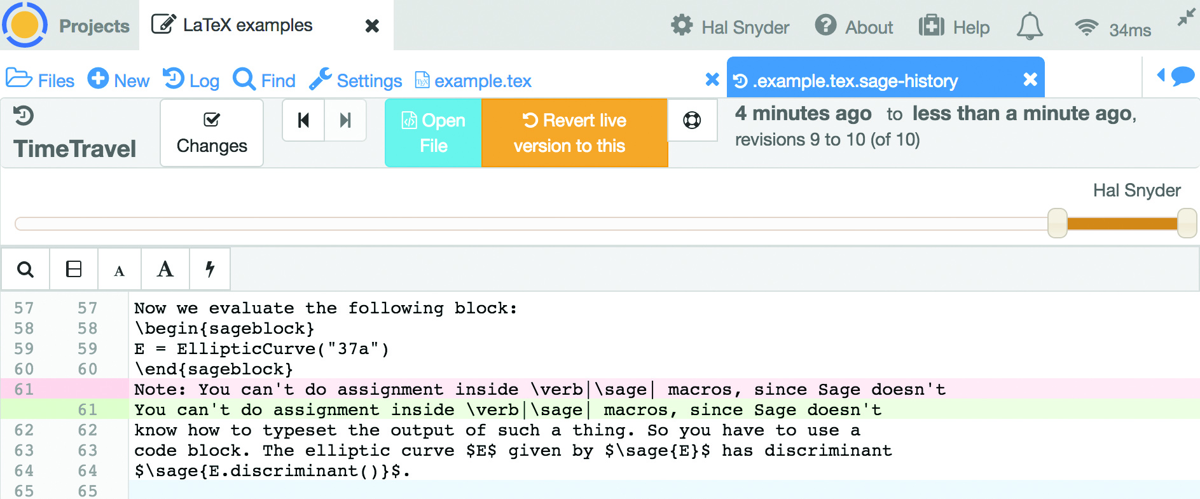The image size is (1200, 499).
Task: Switch to the example.tex tab
Action: coord(474,81)
